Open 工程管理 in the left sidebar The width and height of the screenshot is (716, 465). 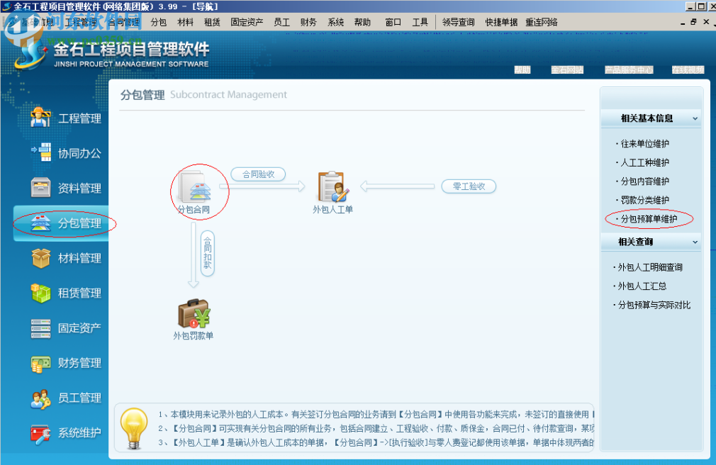coord(66,118)
